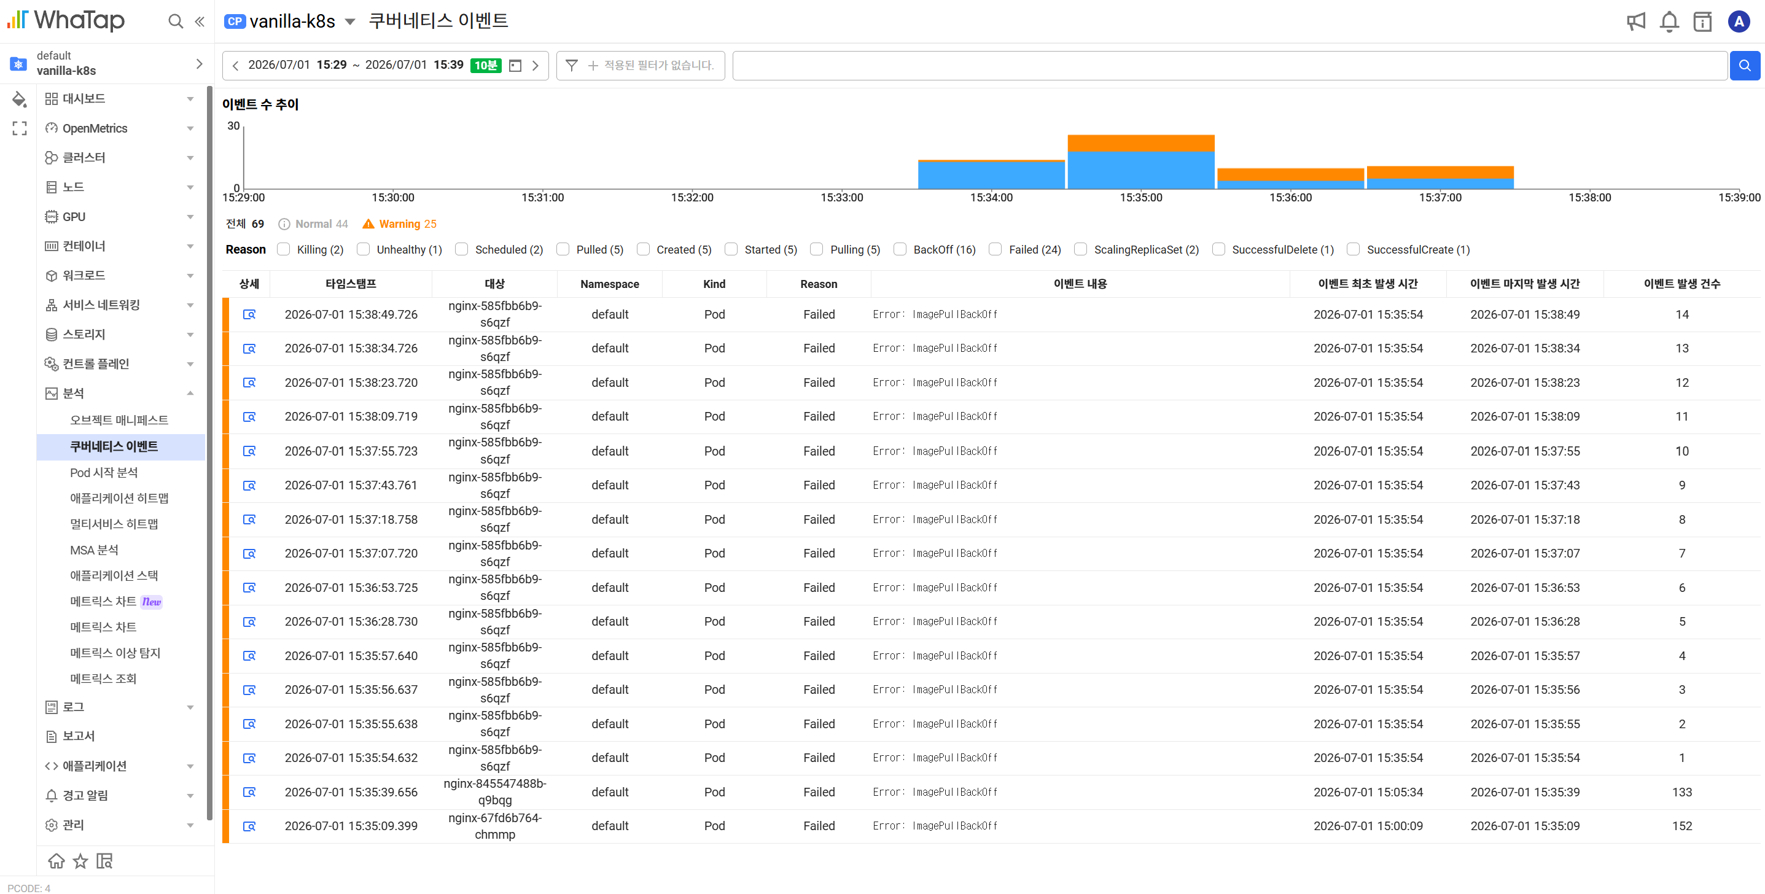Check the Started (5) reason filter
The height and width of the screenshot is (894, 1765).
731,249
